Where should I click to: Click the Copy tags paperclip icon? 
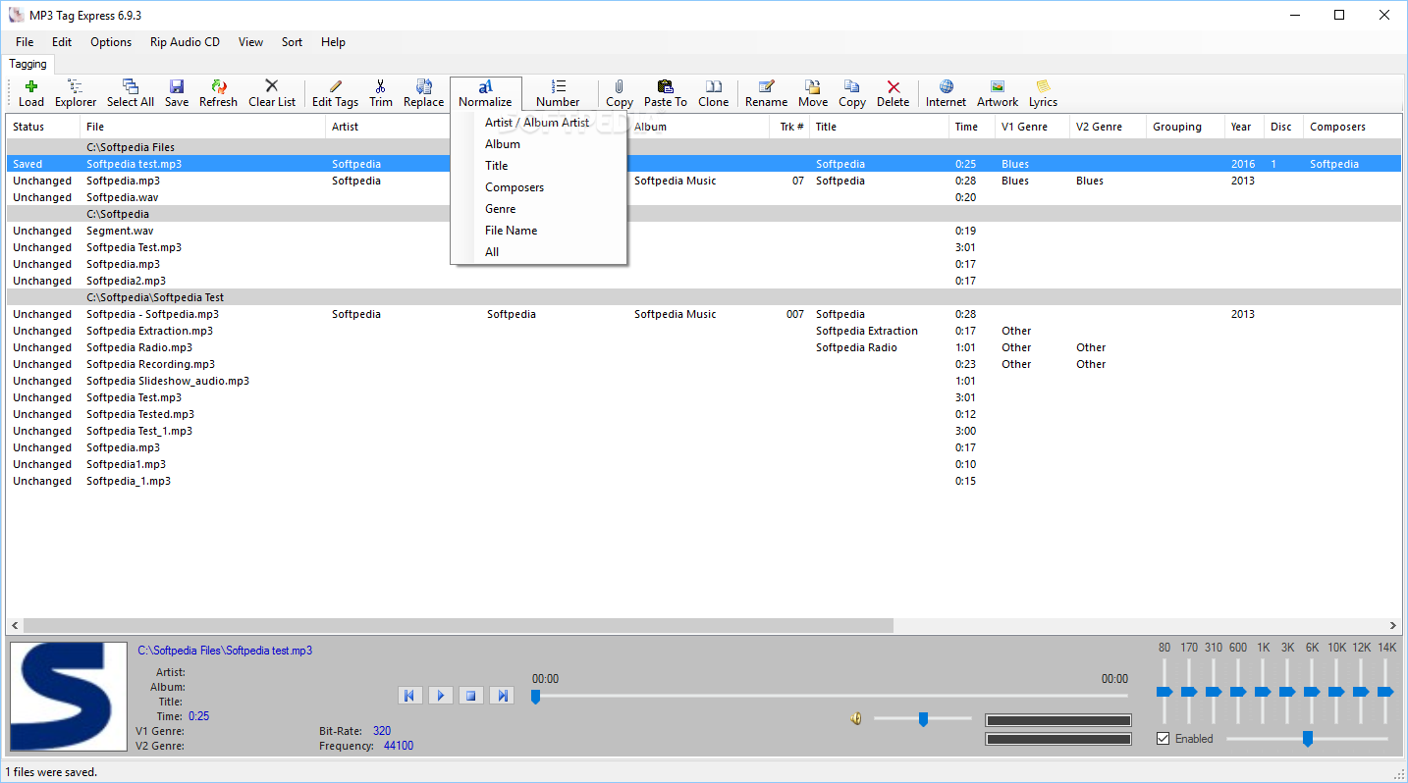tap(620, 93)
